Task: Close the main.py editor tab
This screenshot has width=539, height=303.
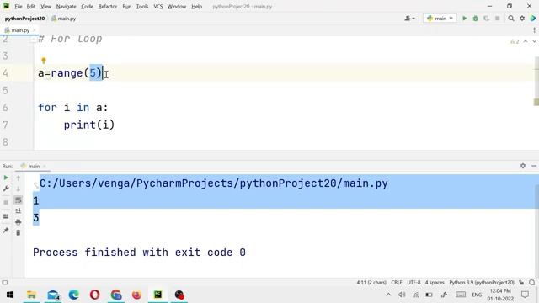Action: tap(34, 30)
